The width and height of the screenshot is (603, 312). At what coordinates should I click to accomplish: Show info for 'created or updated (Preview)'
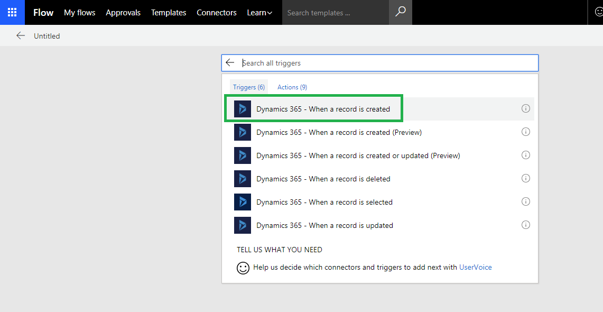point(526,155)
